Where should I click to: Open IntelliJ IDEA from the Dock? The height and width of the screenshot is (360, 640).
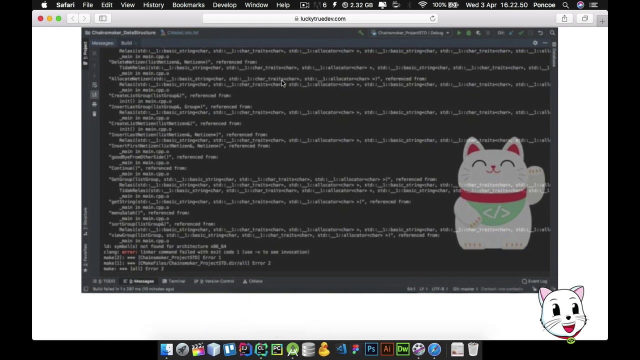click(245, 349)
